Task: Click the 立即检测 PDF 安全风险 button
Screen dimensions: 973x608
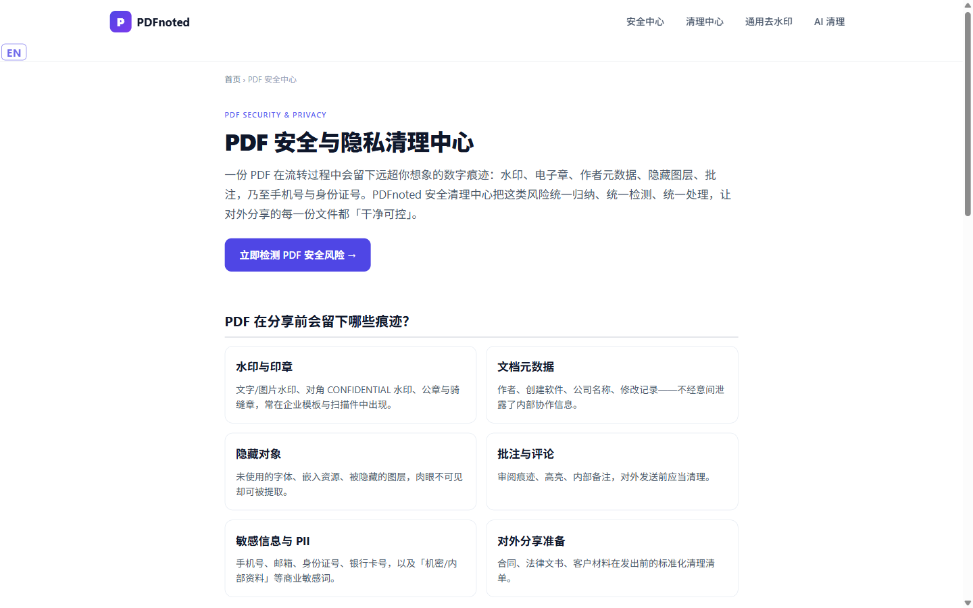Action: click(x=297, y=255)
